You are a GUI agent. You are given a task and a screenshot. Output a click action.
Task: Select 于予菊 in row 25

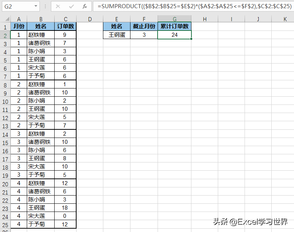click(x=41, y=224)
